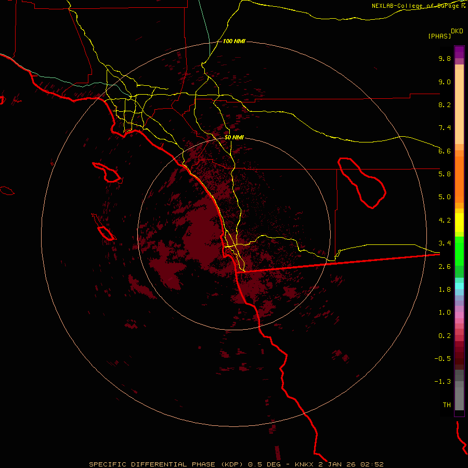Click the cyan segment of the color bar

click(459, 286)
